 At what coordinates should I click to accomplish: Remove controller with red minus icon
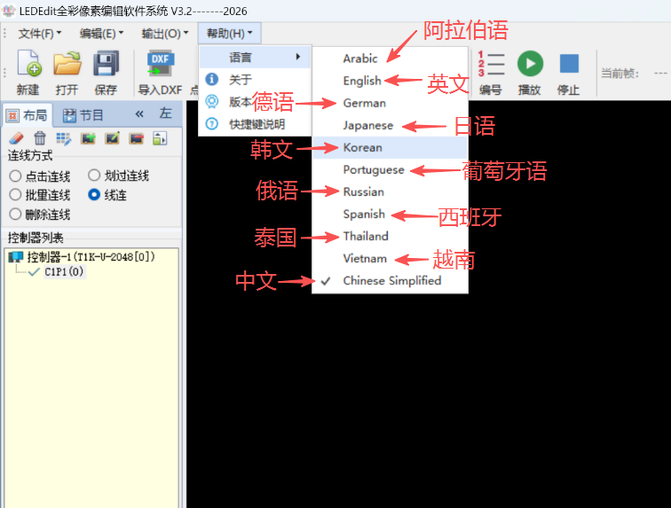pyautogui.click(x=137, y=138)
